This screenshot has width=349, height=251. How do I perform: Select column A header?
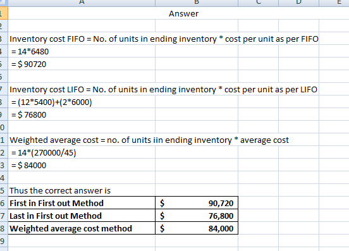82,3
